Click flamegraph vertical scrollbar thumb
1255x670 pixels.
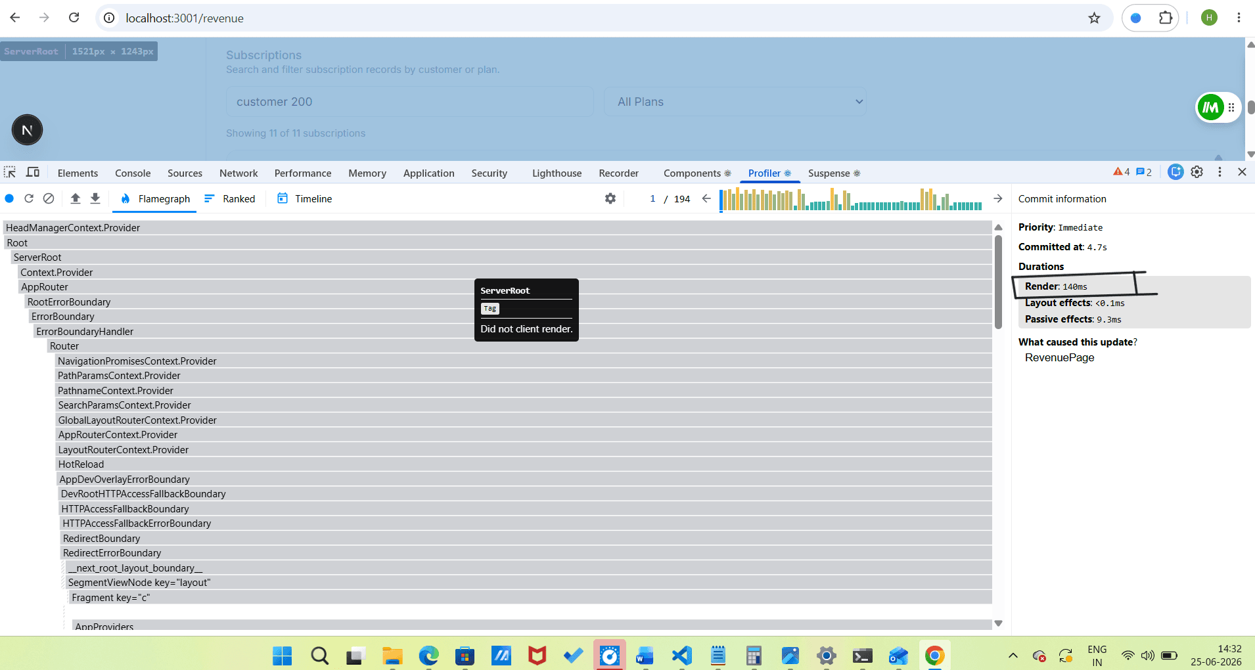(x=998, y=281)
